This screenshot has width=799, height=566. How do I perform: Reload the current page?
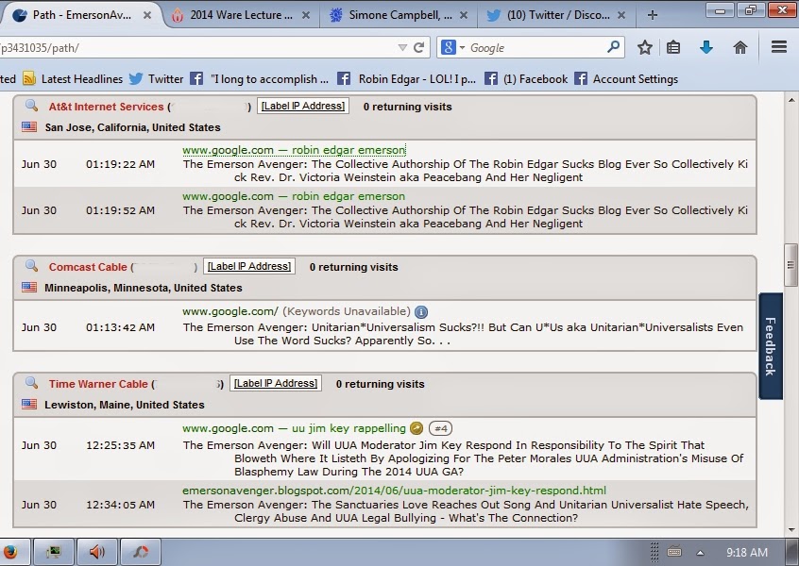(419, 48)
